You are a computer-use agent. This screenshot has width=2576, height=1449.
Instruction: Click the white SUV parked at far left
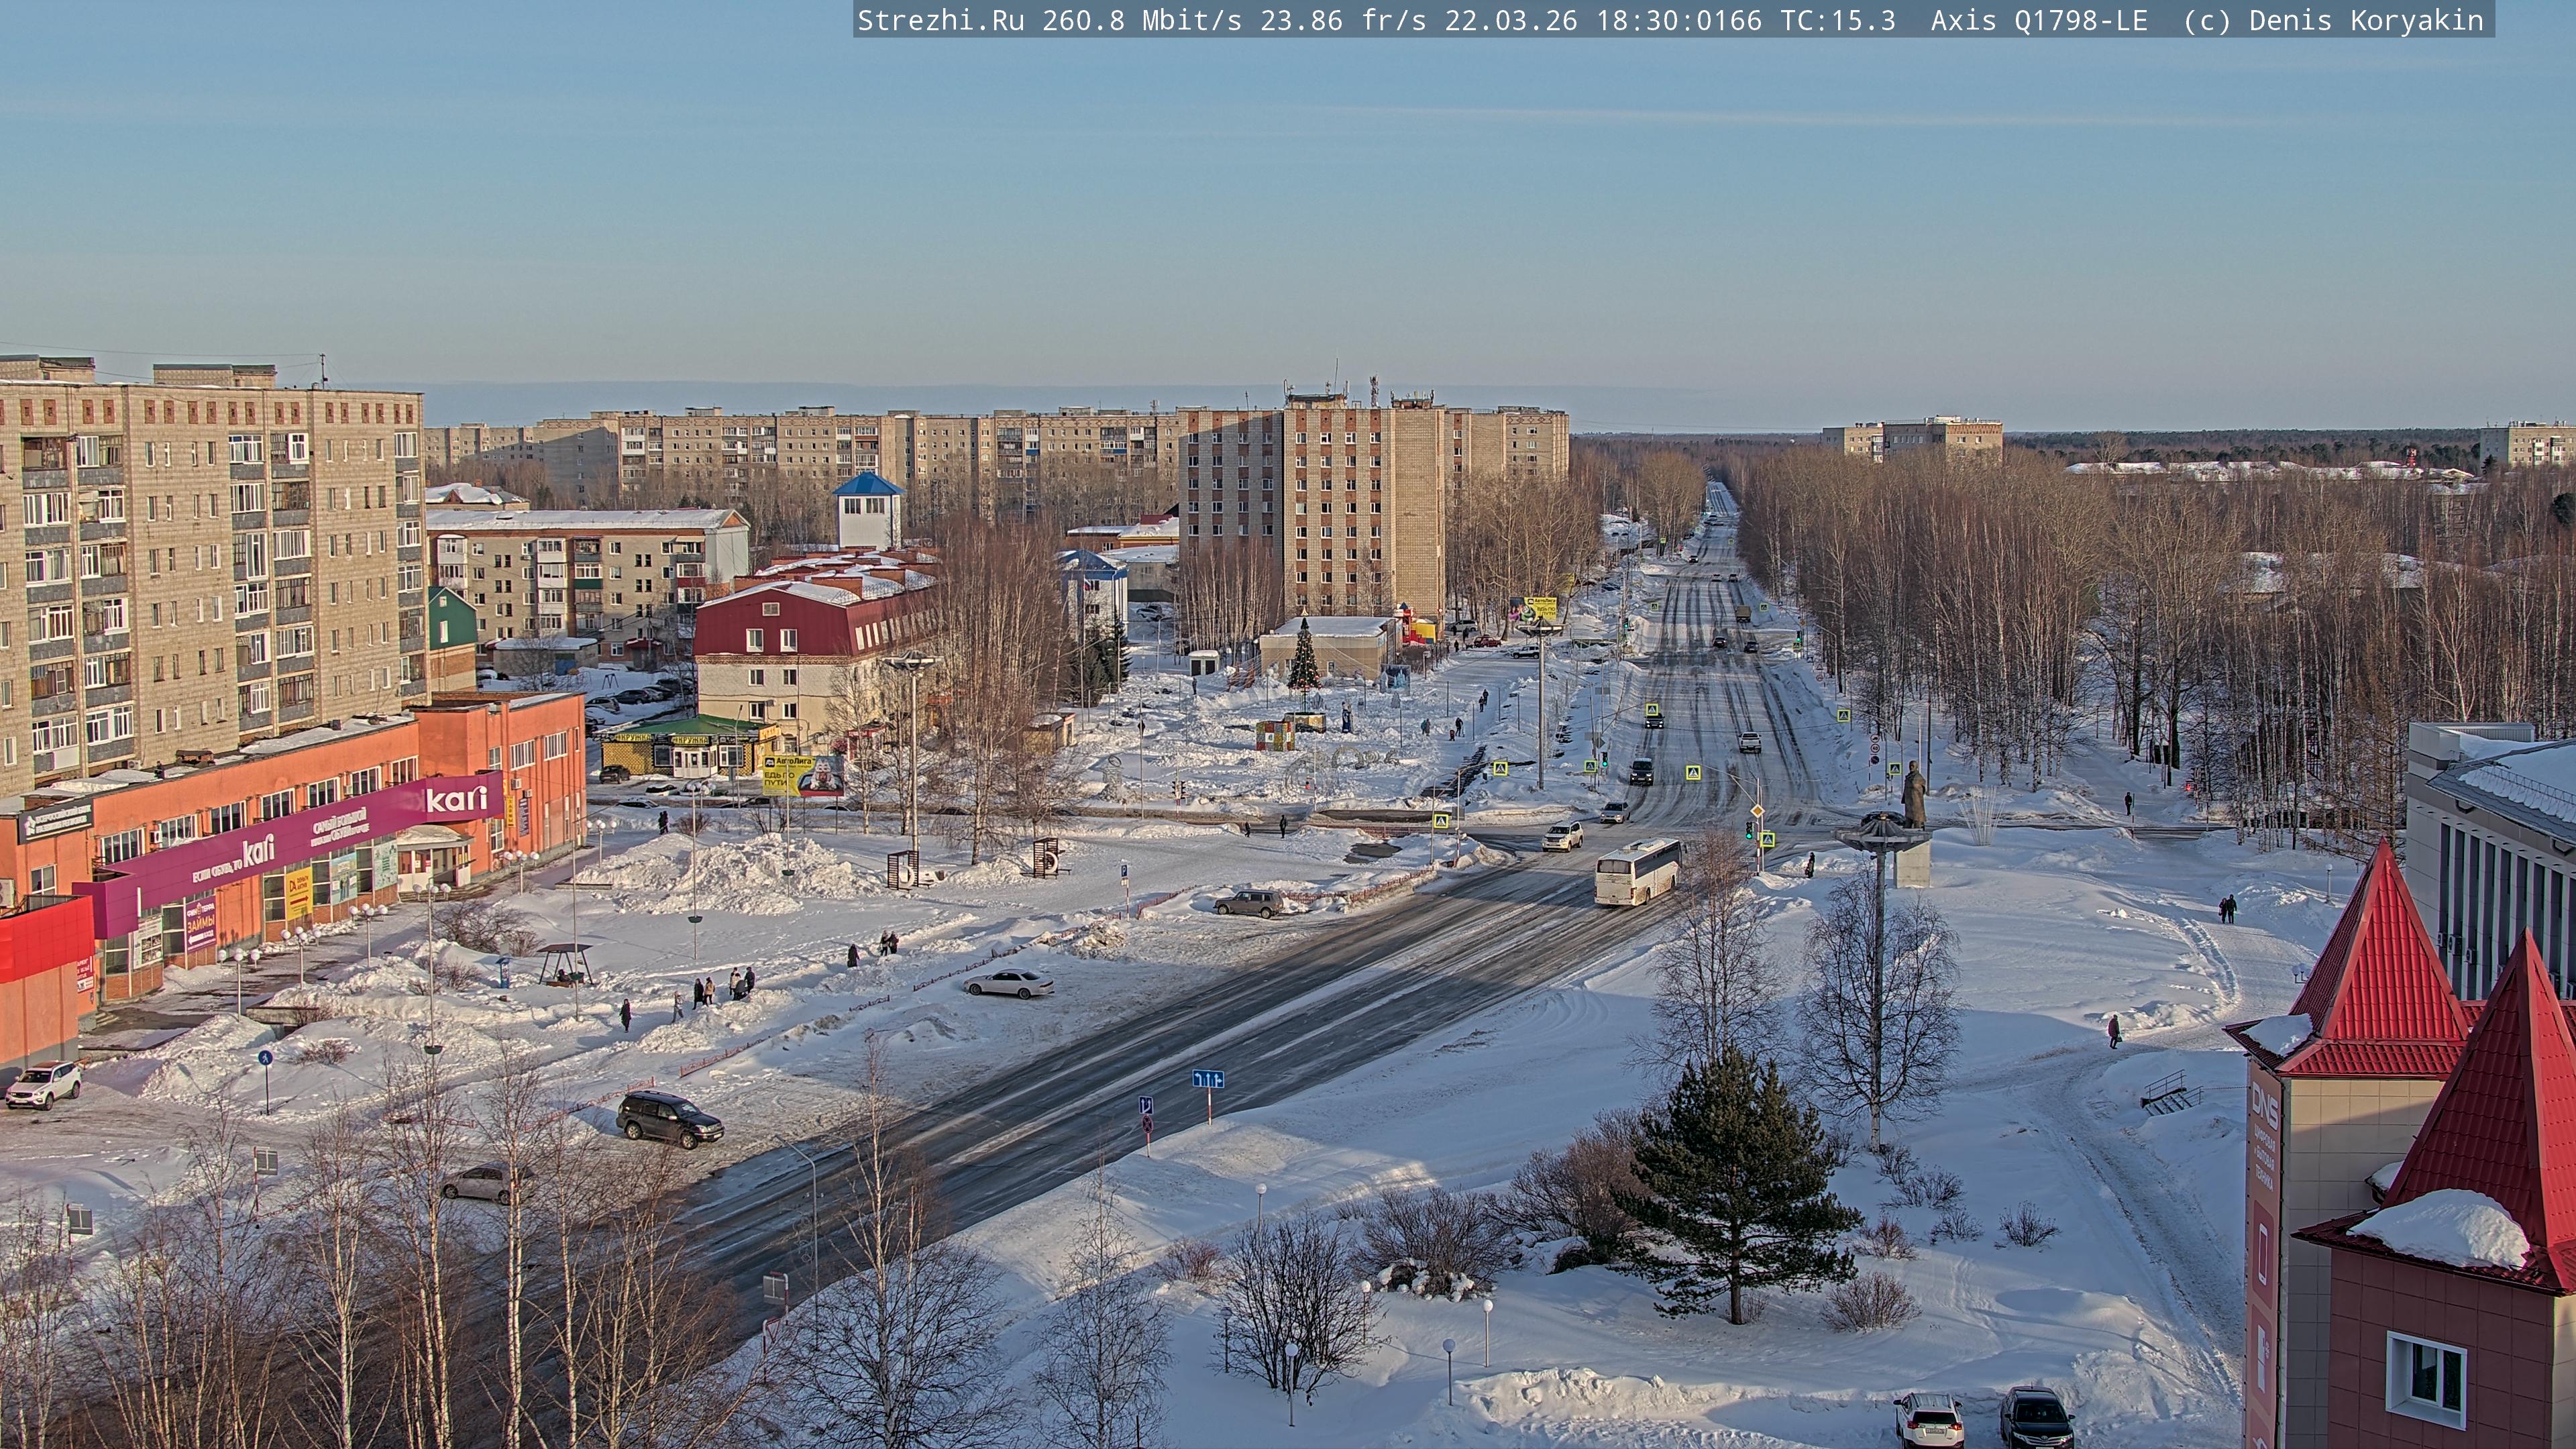(44, 1084)
